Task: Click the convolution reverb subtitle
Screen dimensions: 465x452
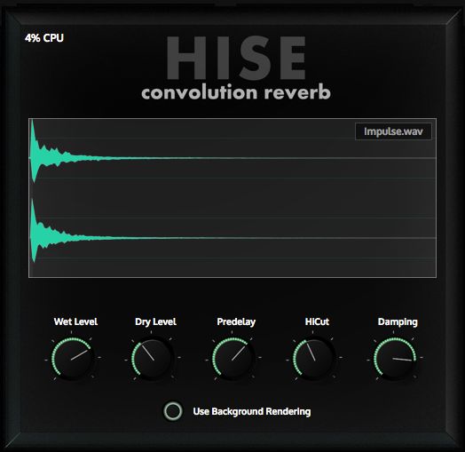Action: tap(236, 92)
